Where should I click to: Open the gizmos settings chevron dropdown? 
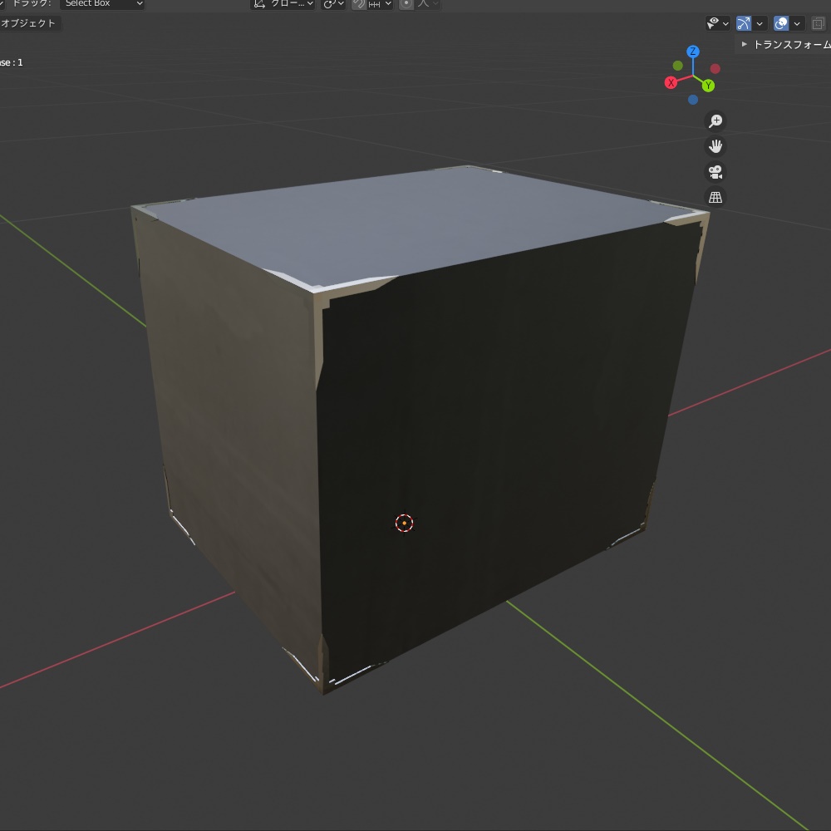point(759,23)
